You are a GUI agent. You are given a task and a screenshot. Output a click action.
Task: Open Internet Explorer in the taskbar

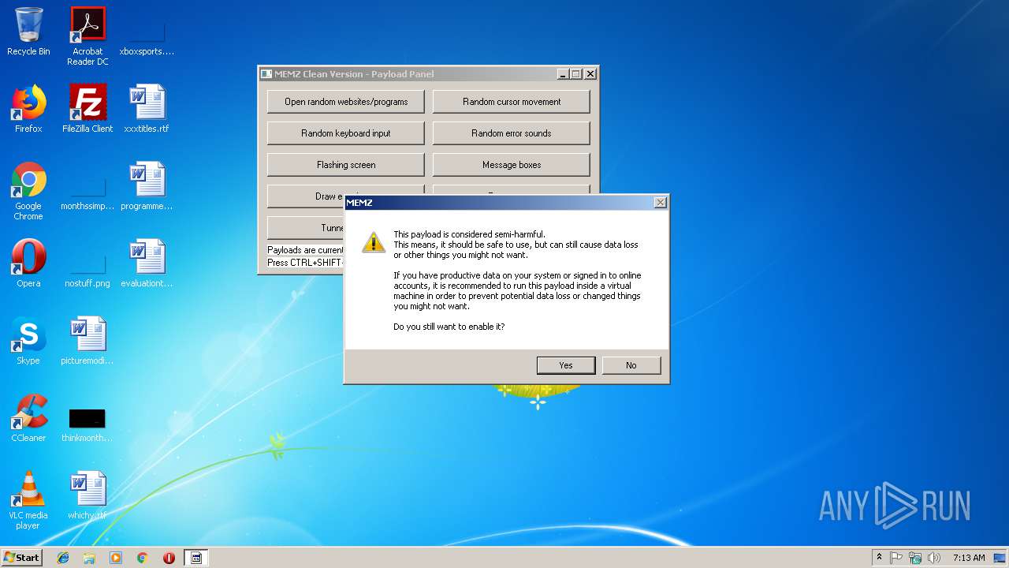click(63, 558)
